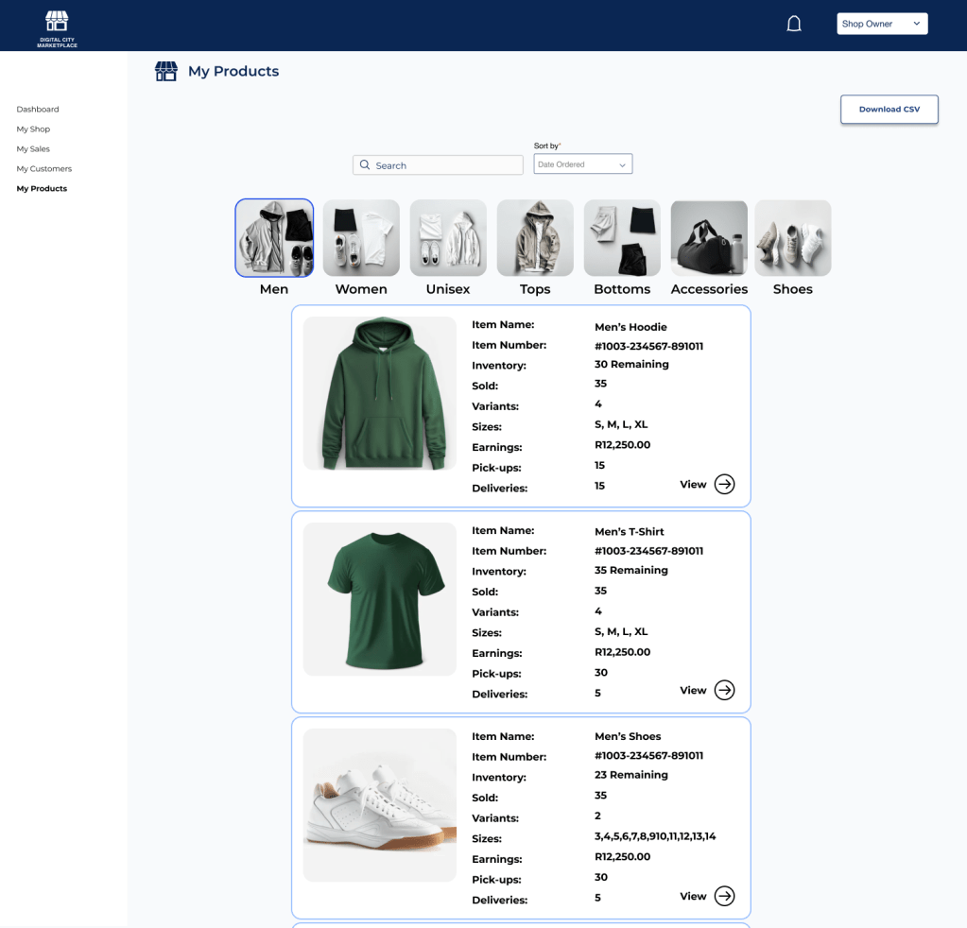The width and height of the screenshot is (967, 928).
Task: Click the arrow icon for Men's T-Shirt
Action: (x=724, y=690)
